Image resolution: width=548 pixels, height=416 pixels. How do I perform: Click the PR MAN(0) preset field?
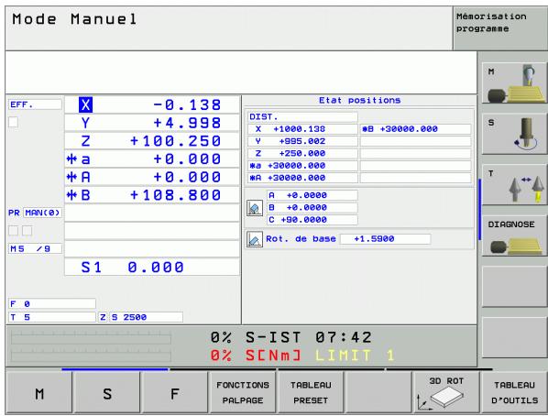tap(43, 213)
